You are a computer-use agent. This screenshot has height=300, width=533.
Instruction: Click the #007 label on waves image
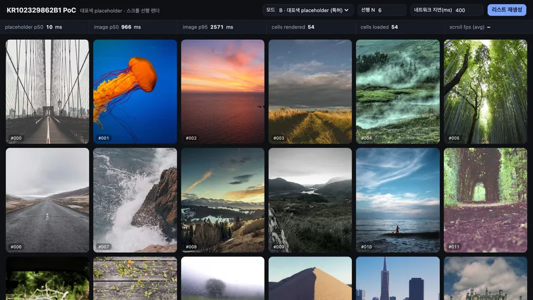tap(103, 247)
